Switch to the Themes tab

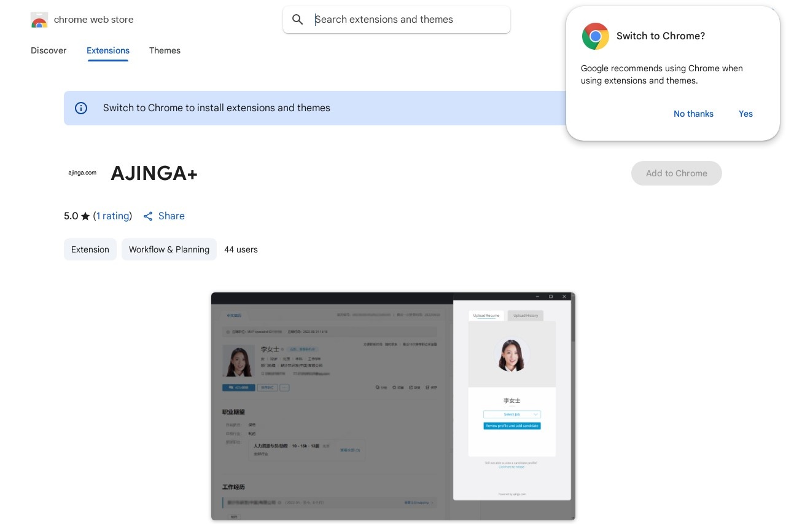[x=165, y=50]
